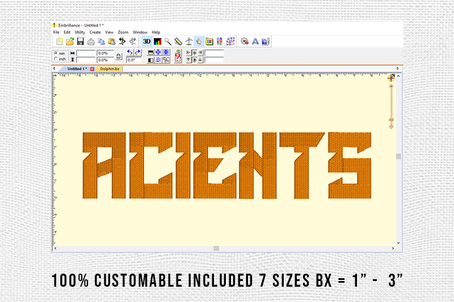
Task: Align selection to the right edge
Action: 200,53
